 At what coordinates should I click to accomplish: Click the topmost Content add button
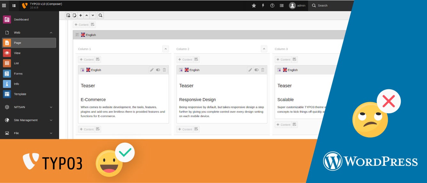click(x=82, y=25)
